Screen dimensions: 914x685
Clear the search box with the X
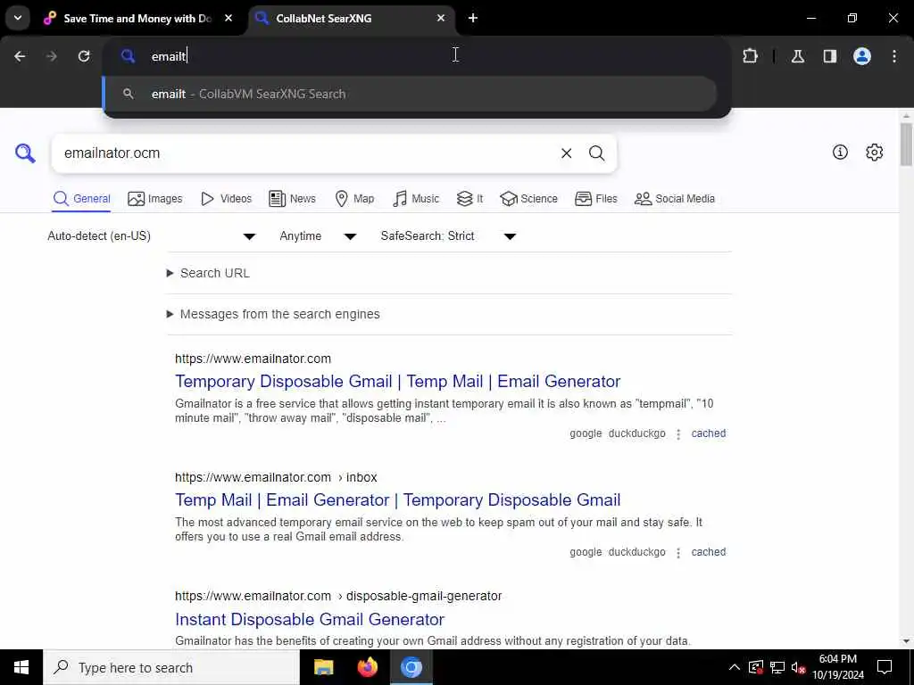coord(566,153)
